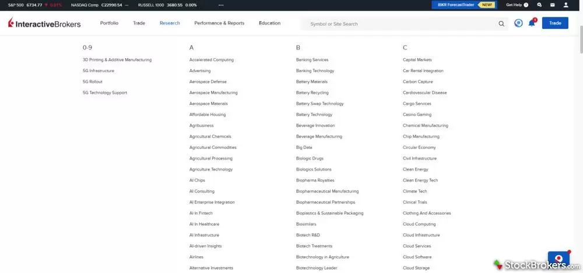Open the Banking Technology theme
Image resolution: width=583 pixels, height=273 pixels.
pyautogui.click(x=315, y=70)
